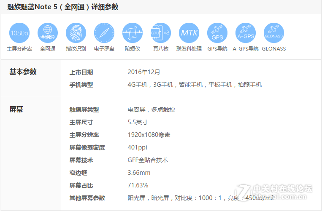The width and height of the screenshot is (322, 211).
Task: Click the title 魅族魅蓝Note 5（全网通）详细参数
Action: (63, 7)
